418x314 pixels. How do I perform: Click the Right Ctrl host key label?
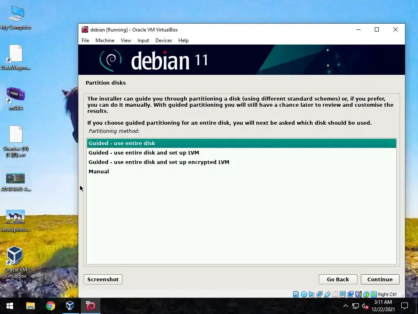click(387, 294)
